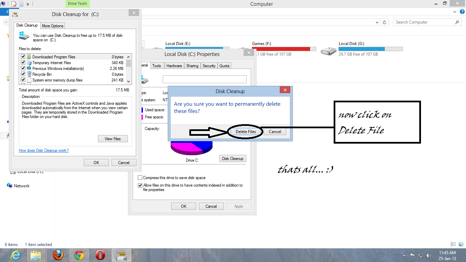Open the ribbon display options chevron
The image size is (466, 262).
click(454, 11)
